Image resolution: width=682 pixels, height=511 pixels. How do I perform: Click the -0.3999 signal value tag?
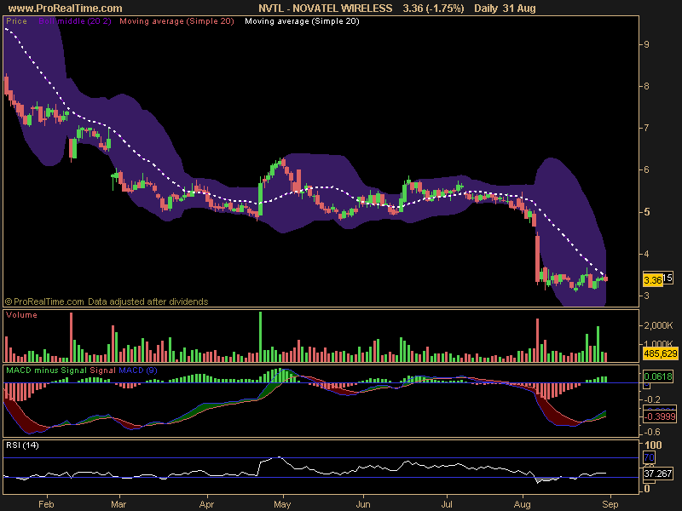point(660,416)
